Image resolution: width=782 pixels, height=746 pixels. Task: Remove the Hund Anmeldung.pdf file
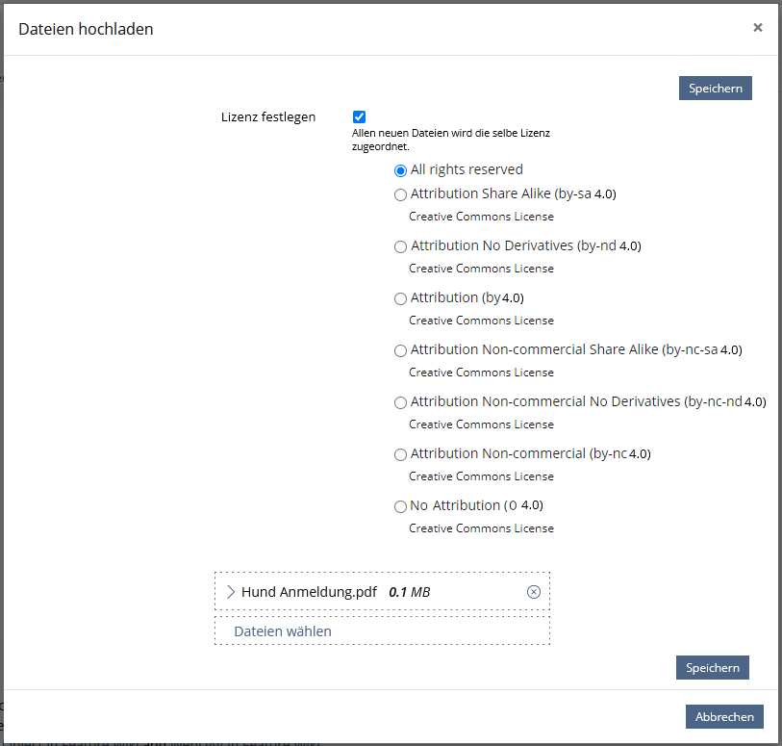tap(534, 592)
